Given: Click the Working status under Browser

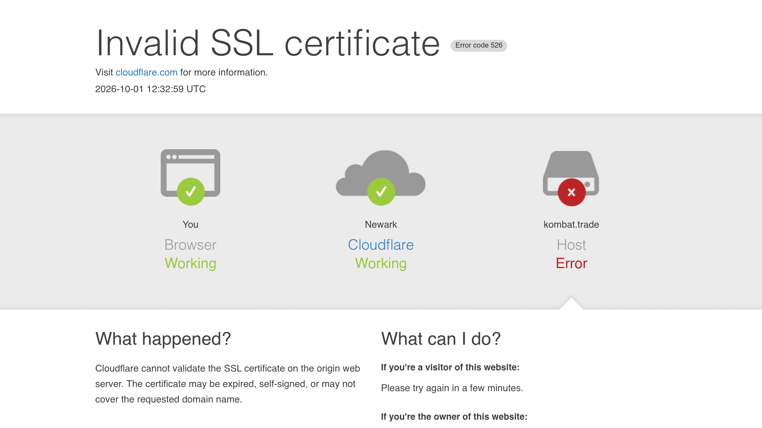Looking at the screenshot, I should click(x=190, y=264).
